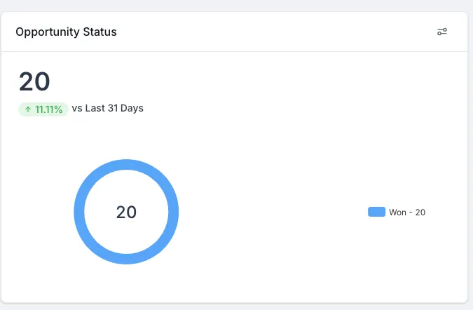Click the 11.11% growth badge
This screenshot has width=473, height=310.
43,109
